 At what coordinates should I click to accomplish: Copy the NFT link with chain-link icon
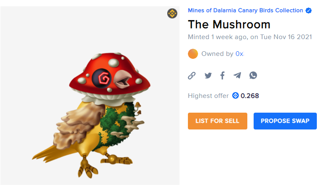192,76
